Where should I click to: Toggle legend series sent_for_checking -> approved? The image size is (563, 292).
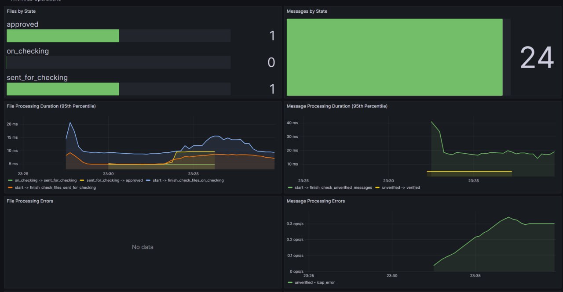(x=115, y=180)
